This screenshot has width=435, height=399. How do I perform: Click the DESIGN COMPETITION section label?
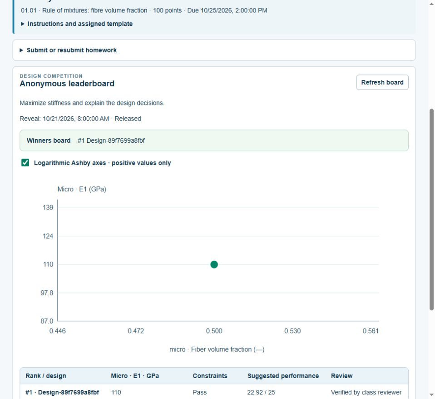[51, 76]
